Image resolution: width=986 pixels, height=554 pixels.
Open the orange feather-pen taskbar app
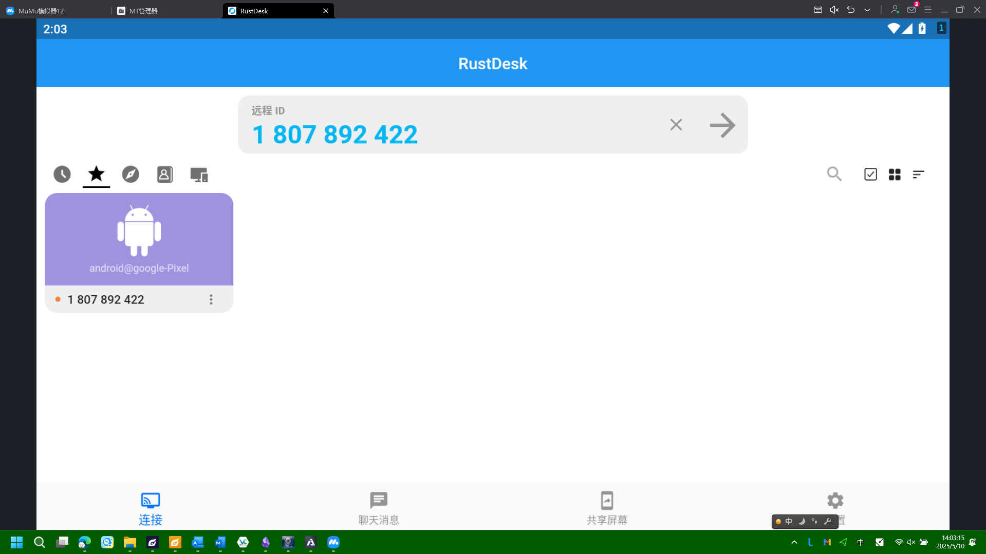coord(175,542)
